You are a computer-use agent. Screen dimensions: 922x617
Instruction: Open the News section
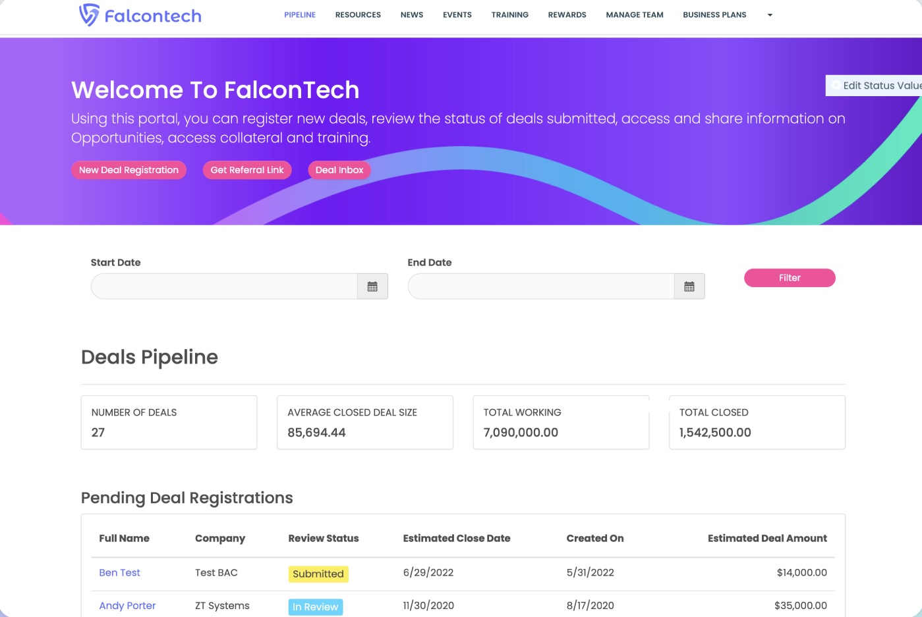[x=412, y=15]
